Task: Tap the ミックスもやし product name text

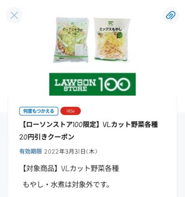Action: [x=111, y=29]
